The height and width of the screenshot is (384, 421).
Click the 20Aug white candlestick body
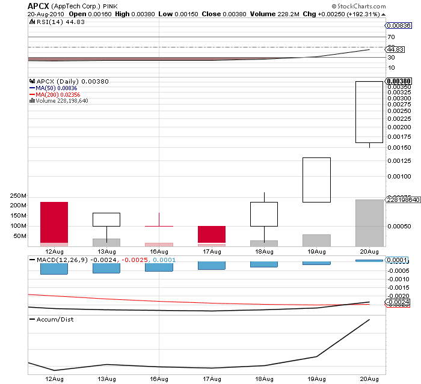click(x=369, y=112)
